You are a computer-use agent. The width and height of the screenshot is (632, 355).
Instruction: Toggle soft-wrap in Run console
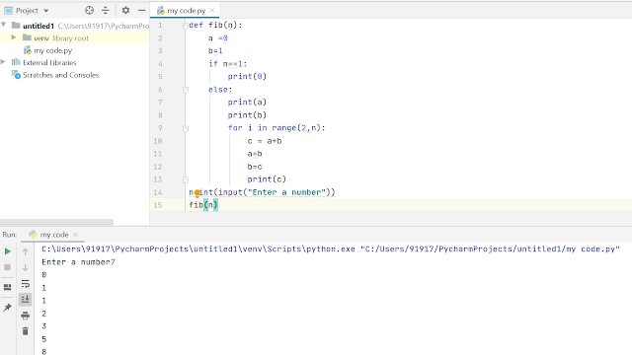(25, 283)
